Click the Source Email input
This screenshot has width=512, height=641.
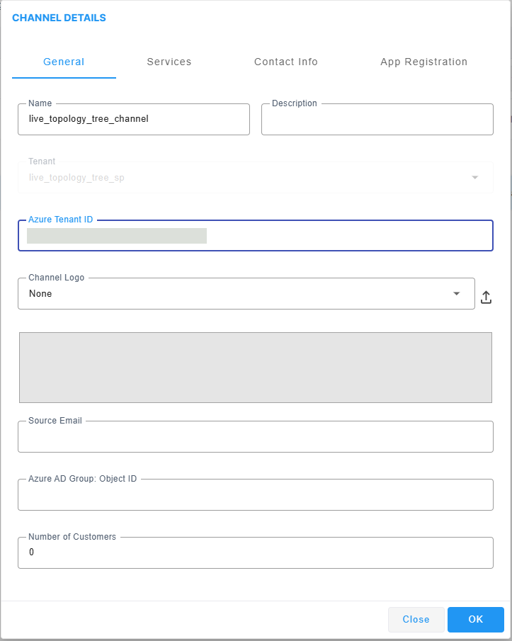tap(255, 437)
